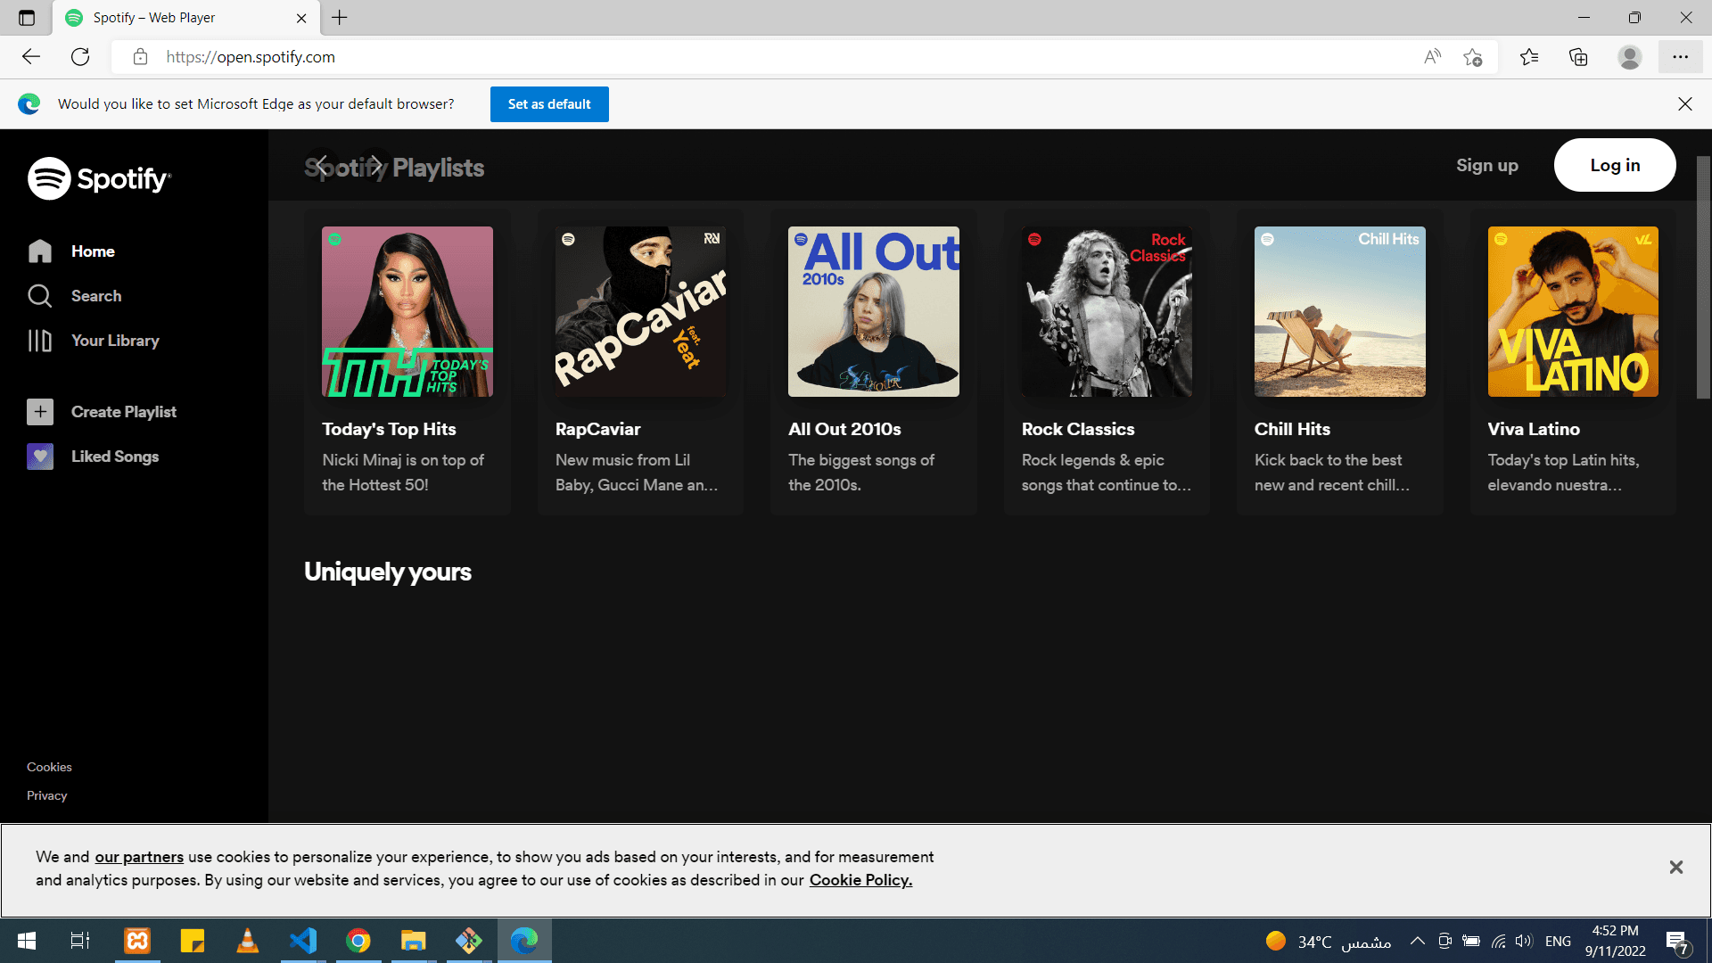This screenshot has width=1712, height=963.
Task: Click the Chill Hits title
Action: pyautogui.click(x=1292, y=429)
